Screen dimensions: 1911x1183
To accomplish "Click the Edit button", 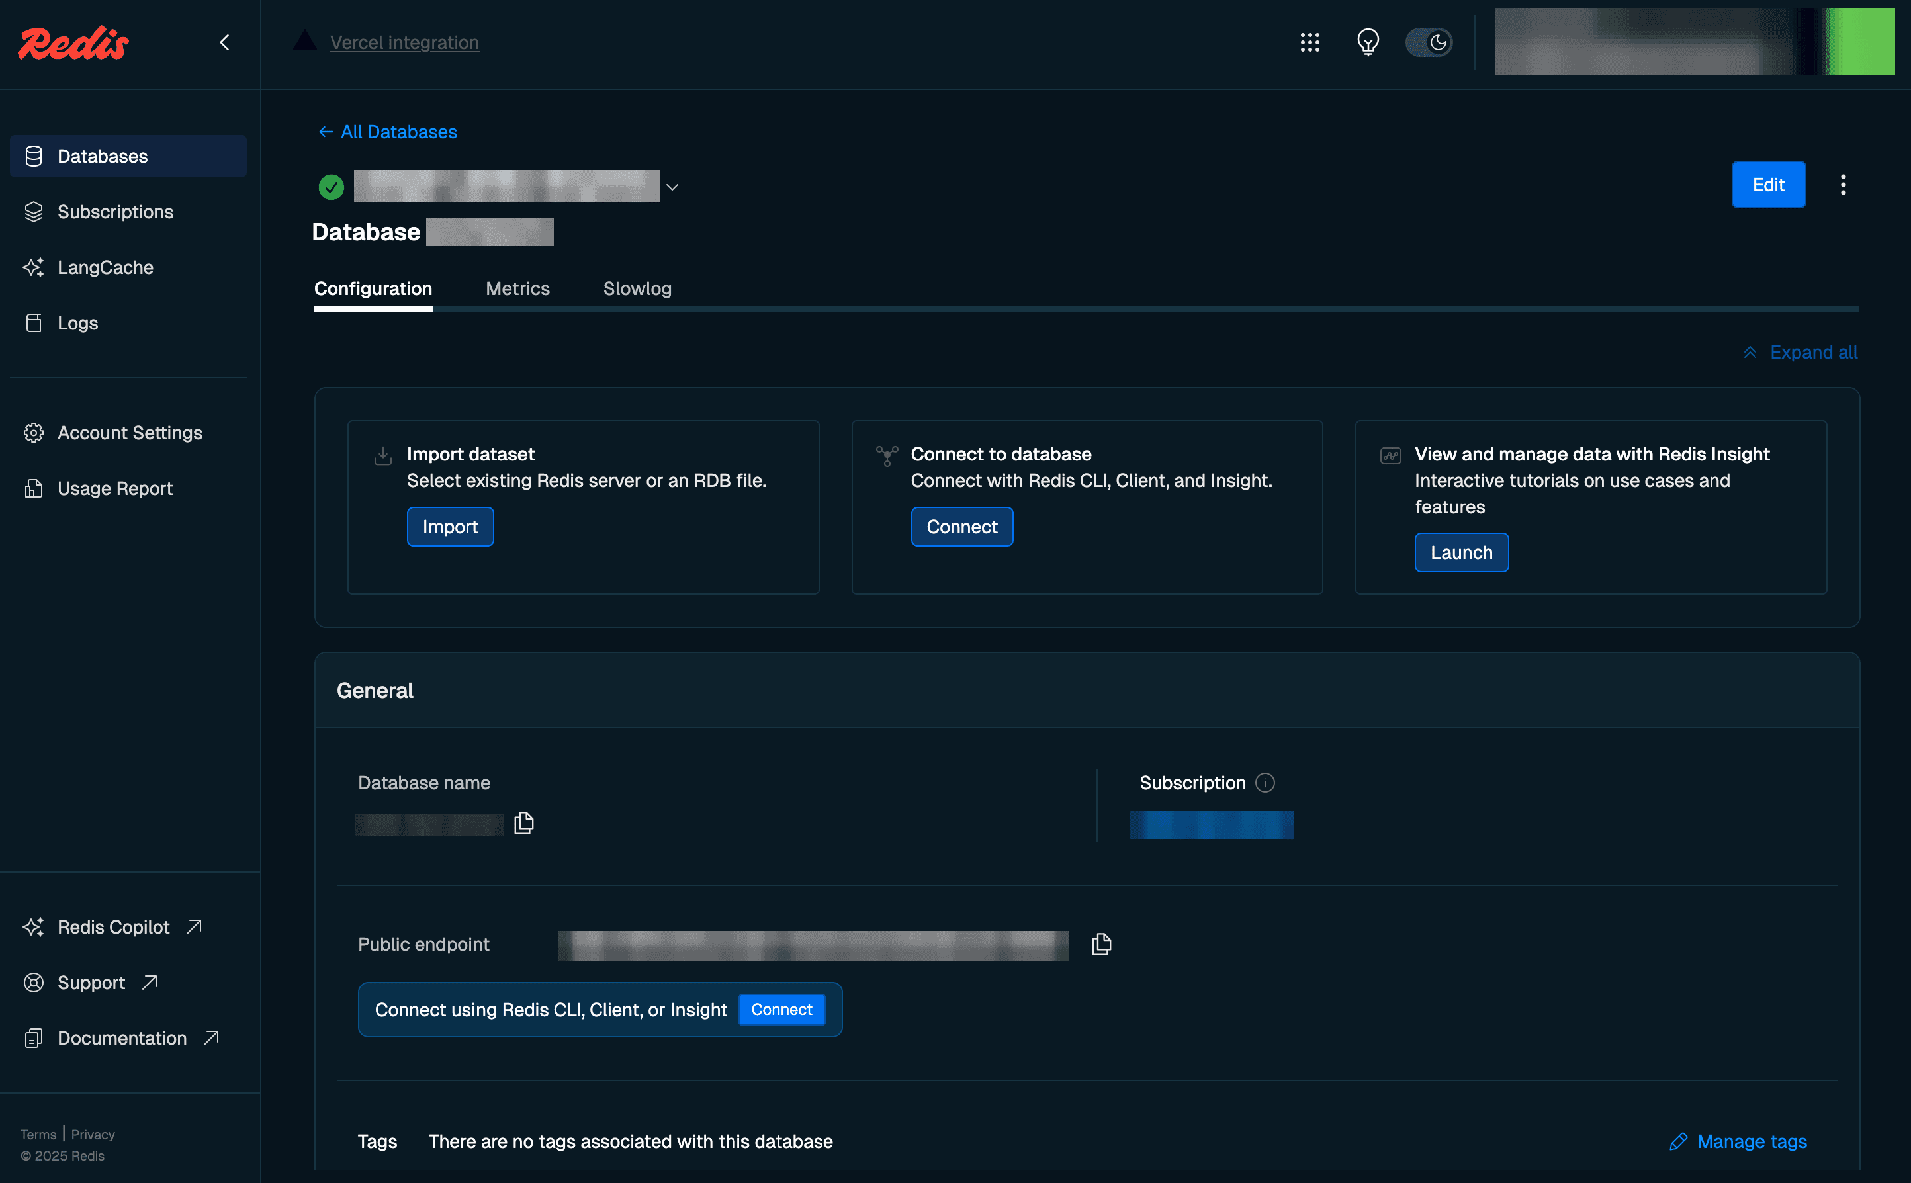I will tap(1769, 185).
